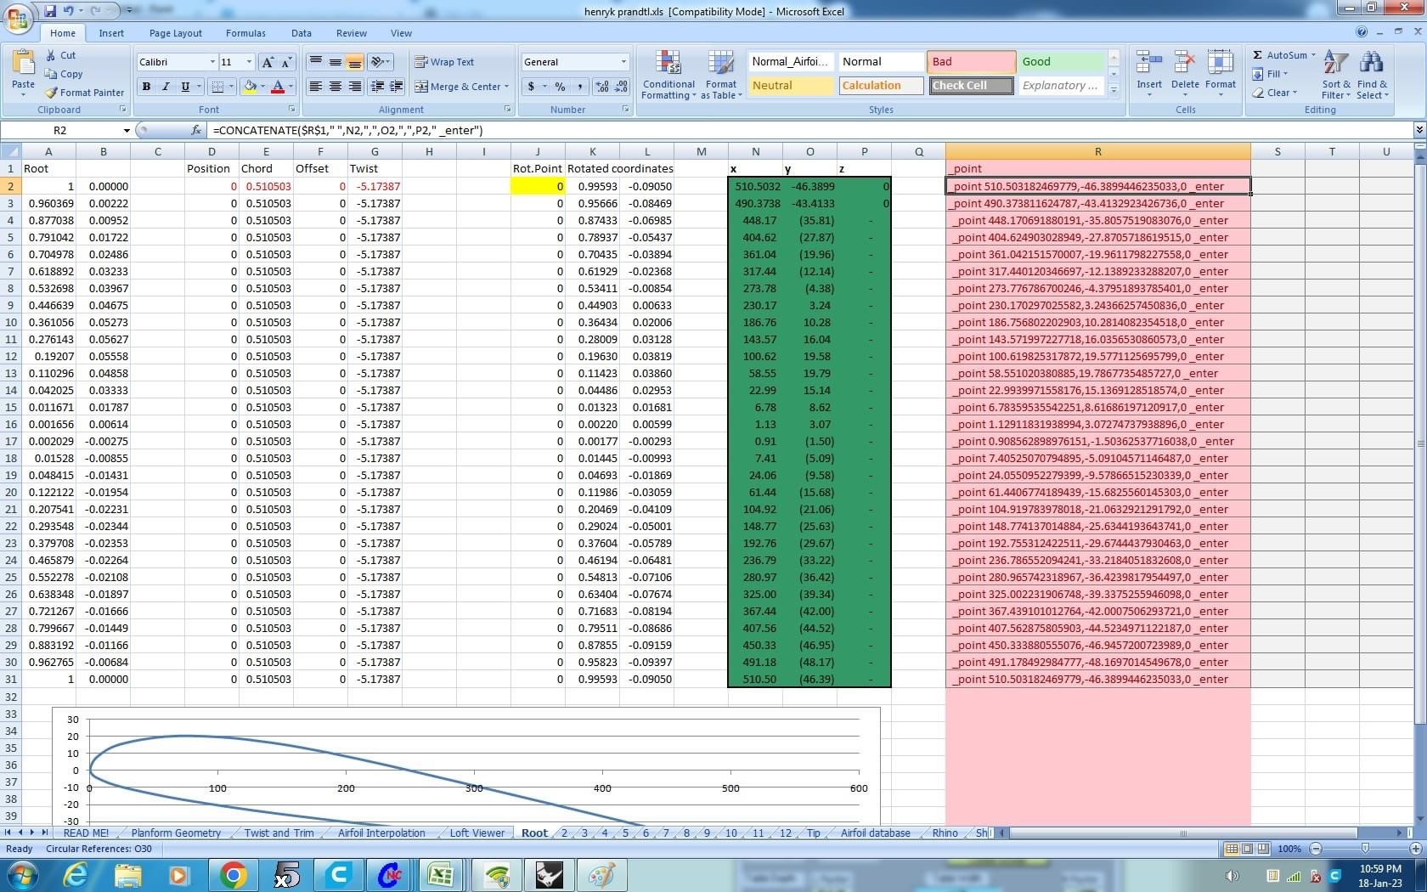Toggle Wrap Text for the cell

click(x=444, y=62)
